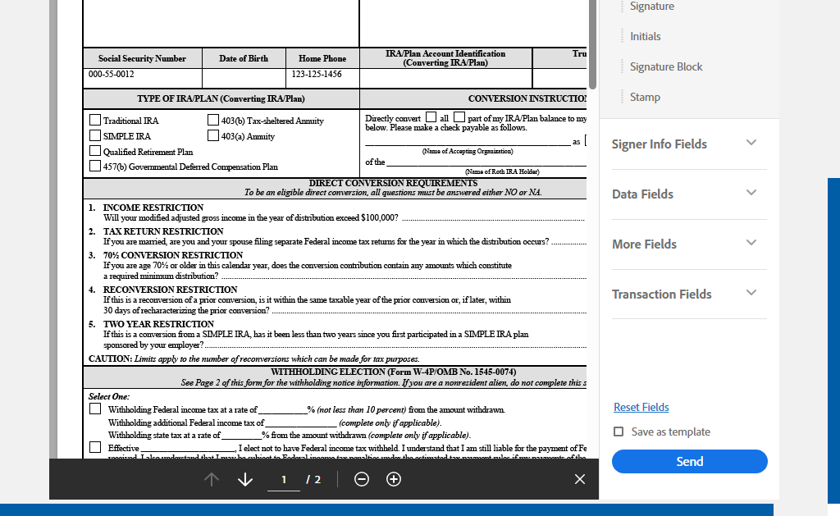Click the WITHHOLDING ELECTION header text
This screenshot has height=516, width=840.
click(394, 372)
